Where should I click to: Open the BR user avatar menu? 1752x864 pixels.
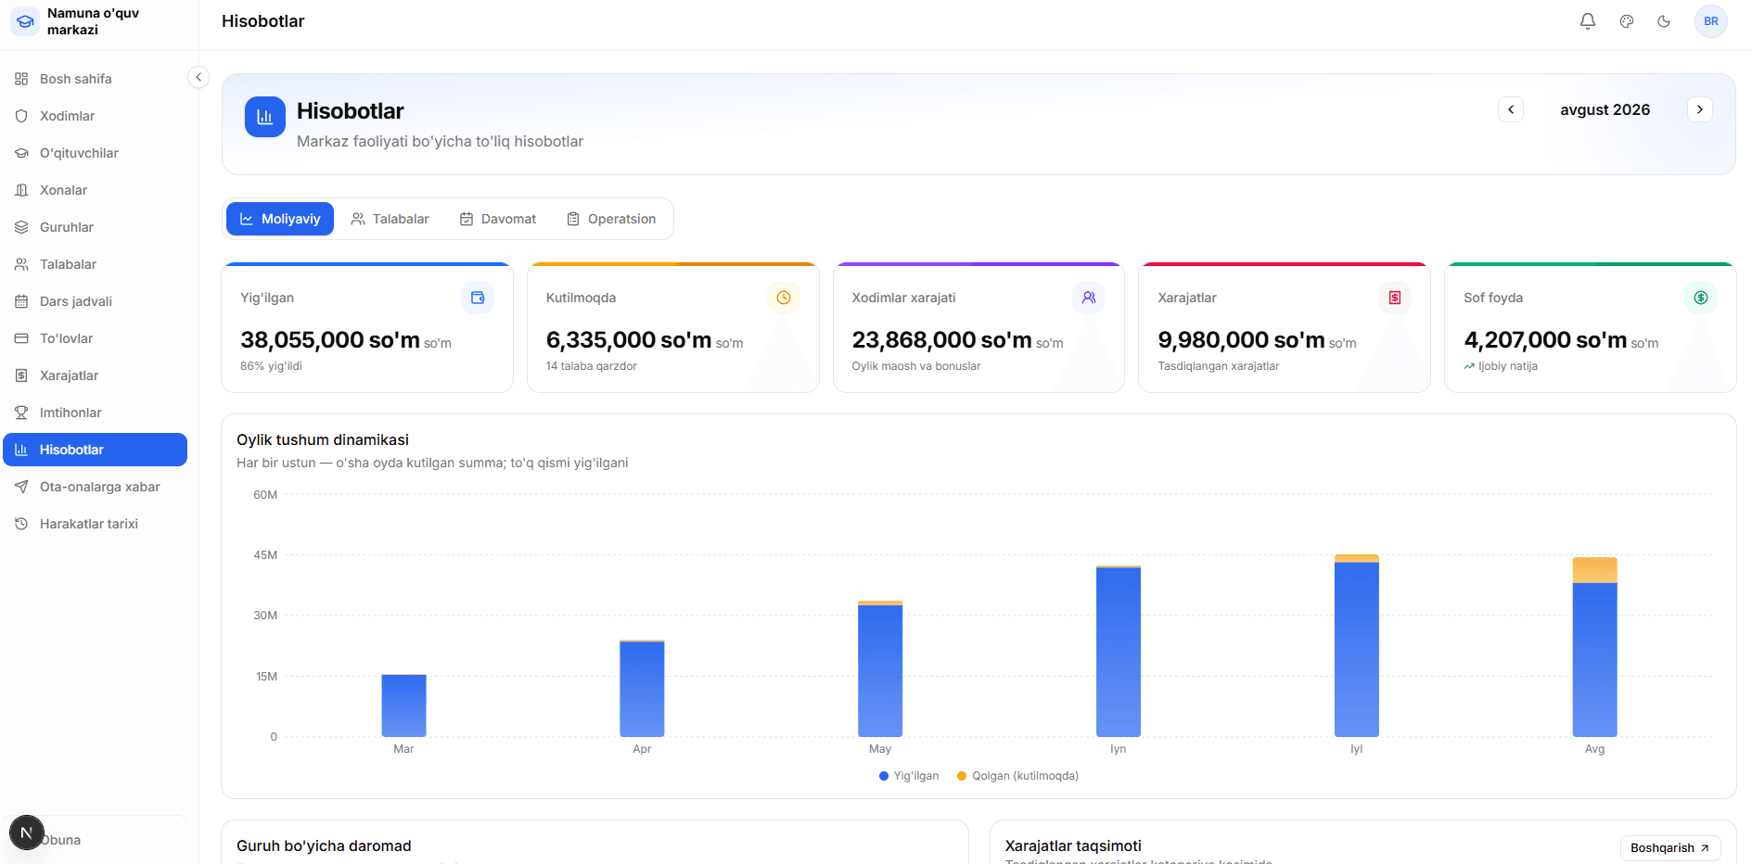[x=1711, y=21]
